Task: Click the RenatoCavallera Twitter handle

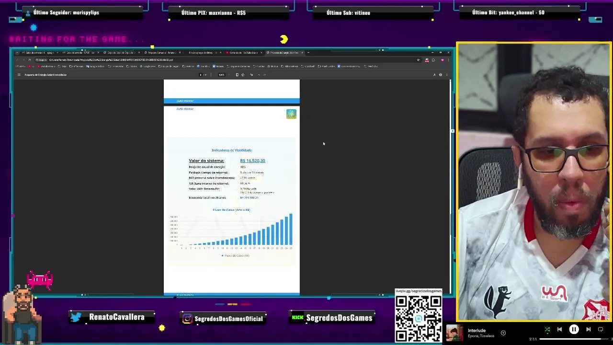Action: click(x=116, y=317)
